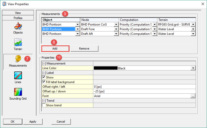
Task: Click the black Line Color swatch
Action: 106,68
